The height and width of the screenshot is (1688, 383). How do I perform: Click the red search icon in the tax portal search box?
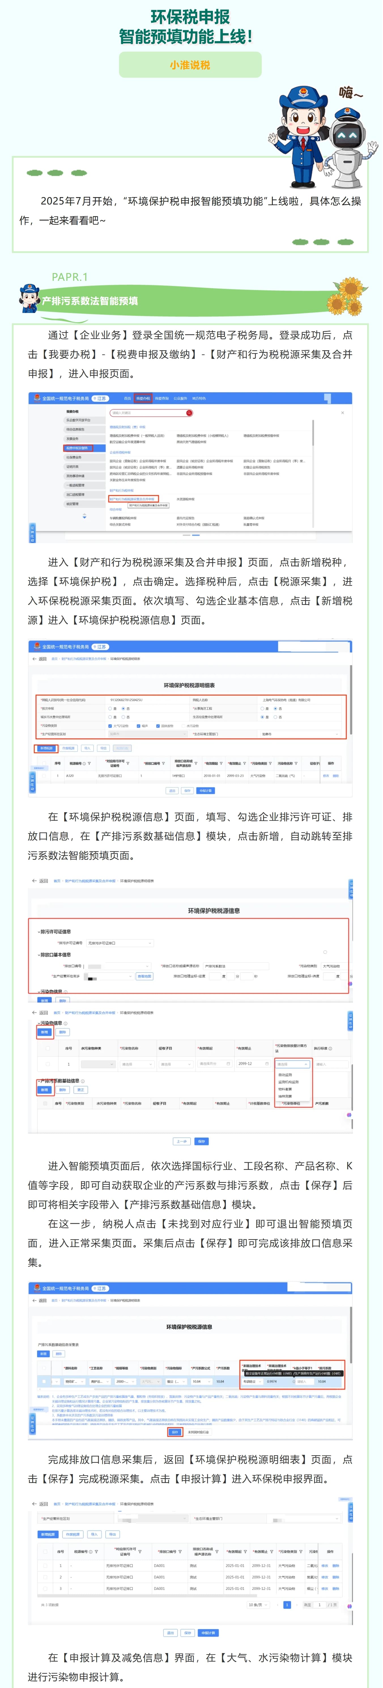click(x=189, y=413)
